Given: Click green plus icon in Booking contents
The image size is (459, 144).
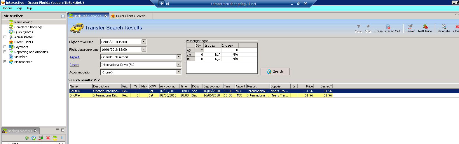Looking at the screenshot, I should click(27, 138).
